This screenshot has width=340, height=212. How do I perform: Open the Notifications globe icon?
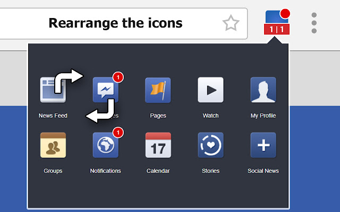(x=106, y=145)
